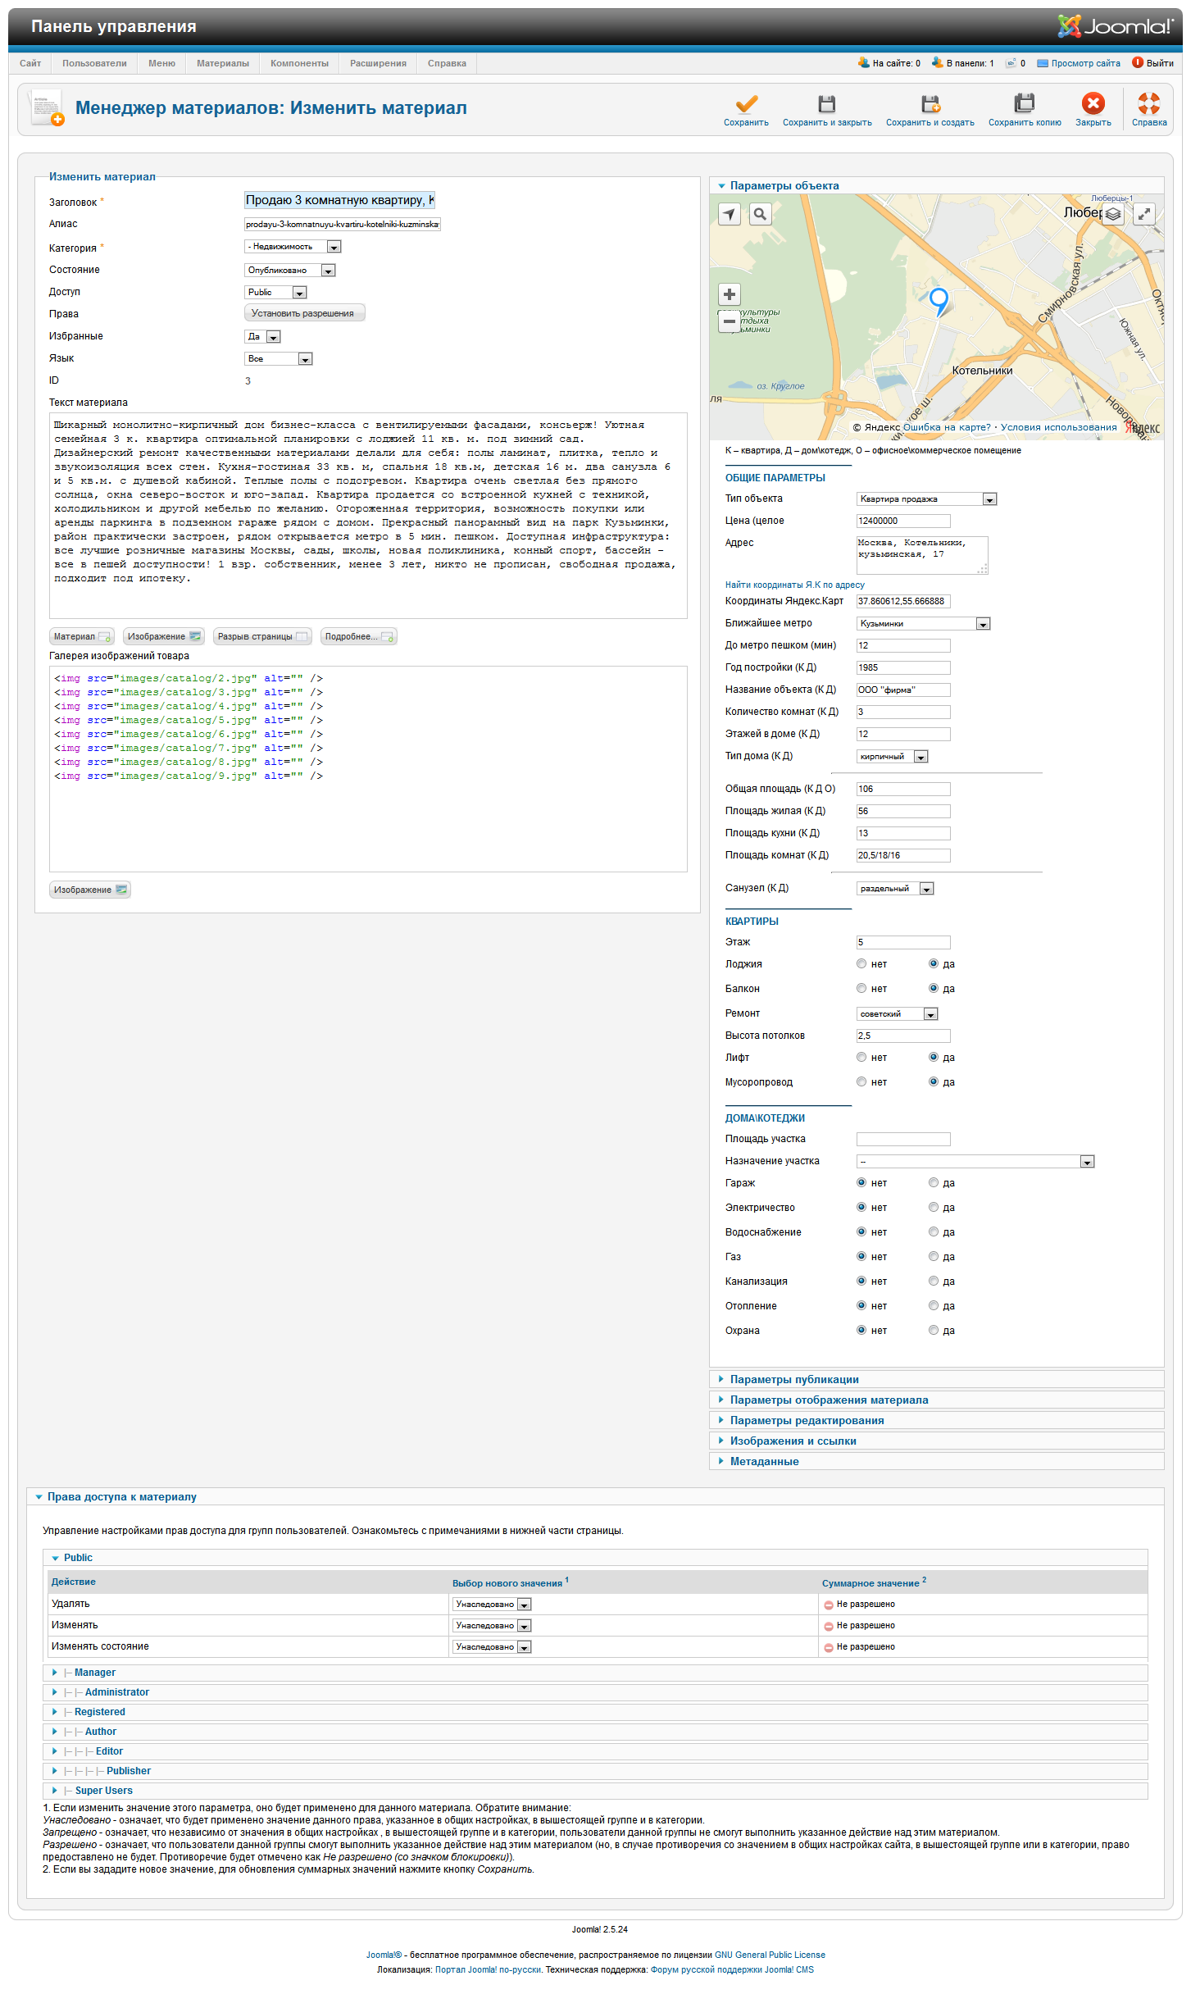Click the Save and Close icon
Image resolution: width=1191 pixels, height=1994 pixels.
(x=826, y=104)
